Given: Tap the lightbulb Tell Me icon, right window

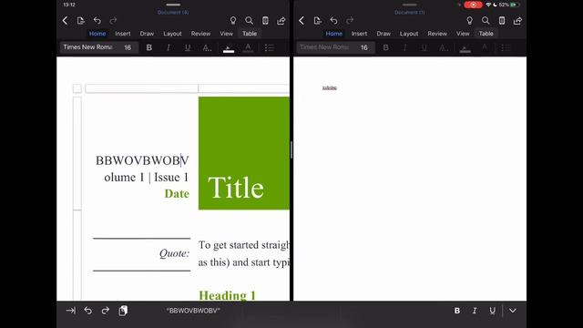Looking at the screenshot, I should tap(469, 20).
